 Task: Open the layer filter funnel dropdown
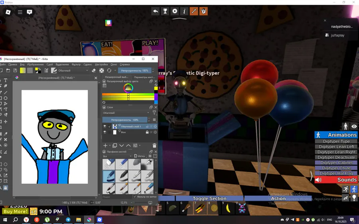pos(154,113)
